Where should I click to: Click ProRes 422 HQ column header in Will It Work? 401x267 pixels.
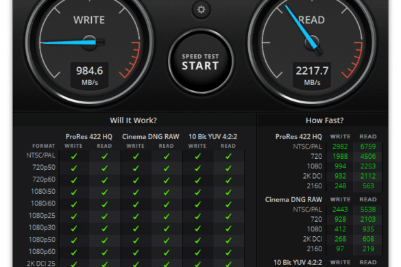point(88,137)
